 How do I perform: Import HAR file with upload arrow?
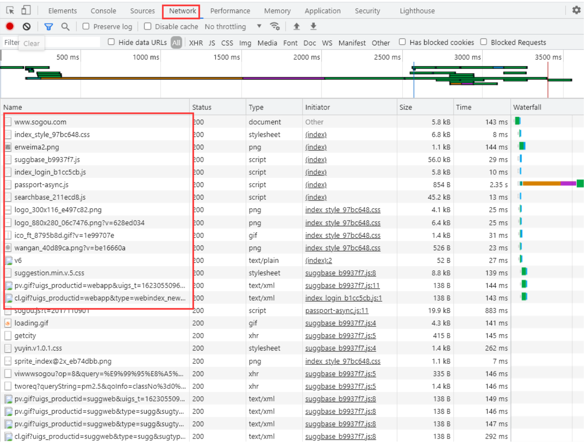point(296,26)
